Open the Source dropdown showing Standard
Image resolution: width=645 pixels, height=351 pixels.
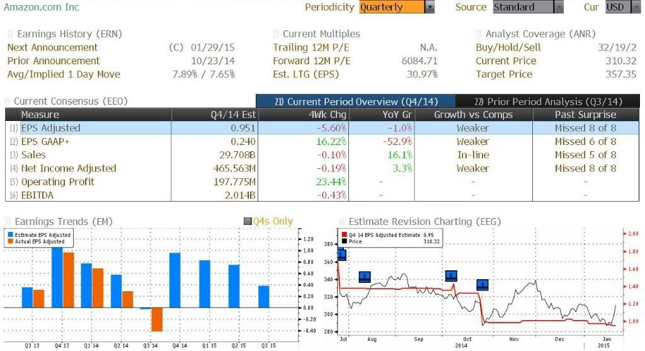pos(528,7)
